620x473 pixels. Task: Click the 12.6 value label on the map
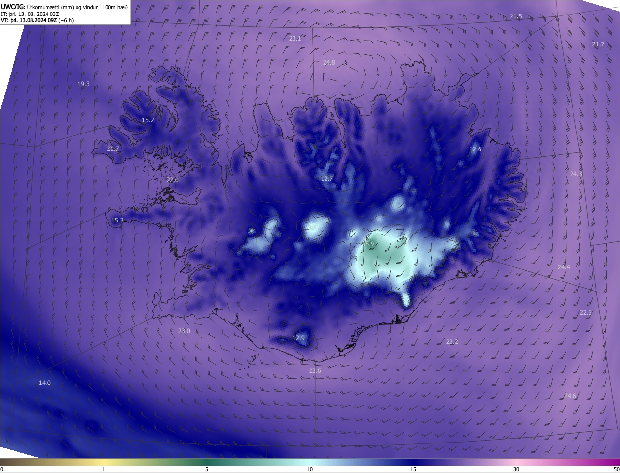pos(475,149)
